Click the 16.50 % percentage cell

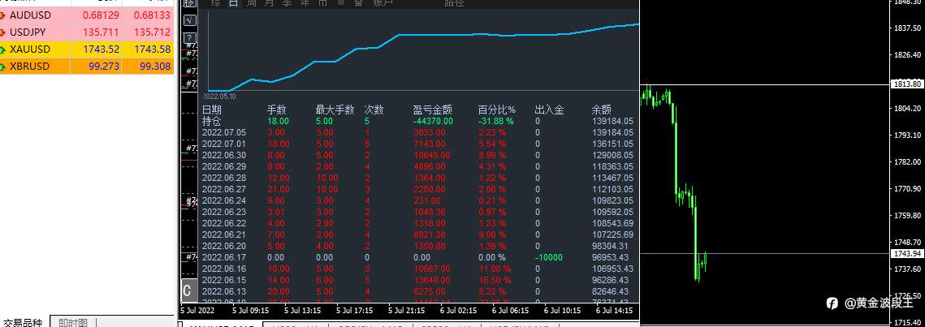pyautogui.click(x=495, y=280)
